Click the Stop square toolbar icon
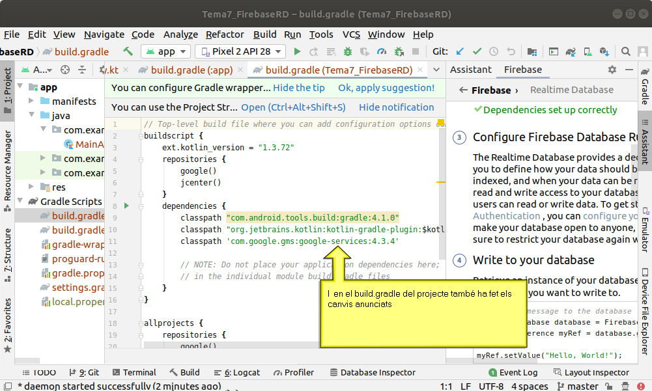The image size is (652, 391). click(x=415, y=51)
